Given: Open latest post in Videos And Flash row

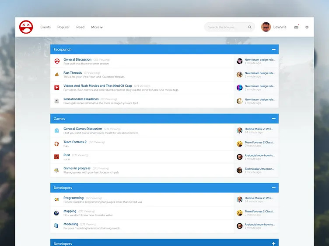Looking at the screenshot, I should tap(260, 86).
